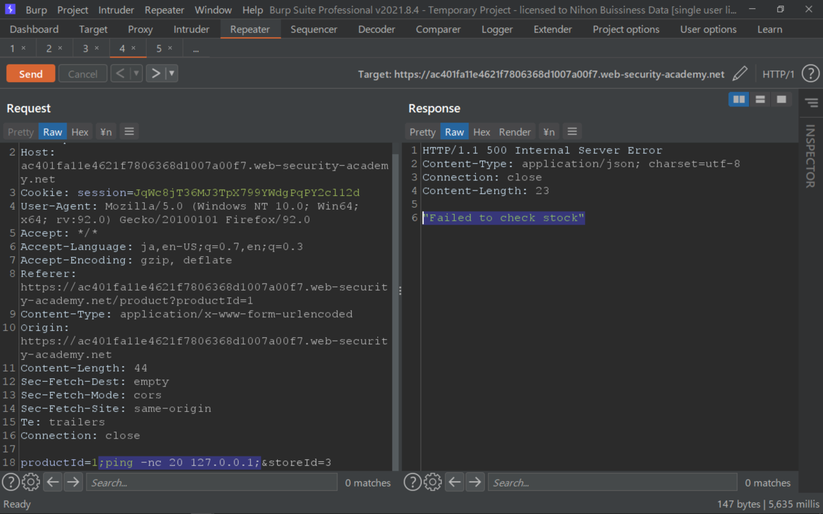Open Request search settings gear
The image size is (823, 514).
click(x=31, y=482)
